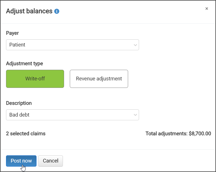
Task: Click the chevron arrow in the Description field
Action: [x=135, y=115]
